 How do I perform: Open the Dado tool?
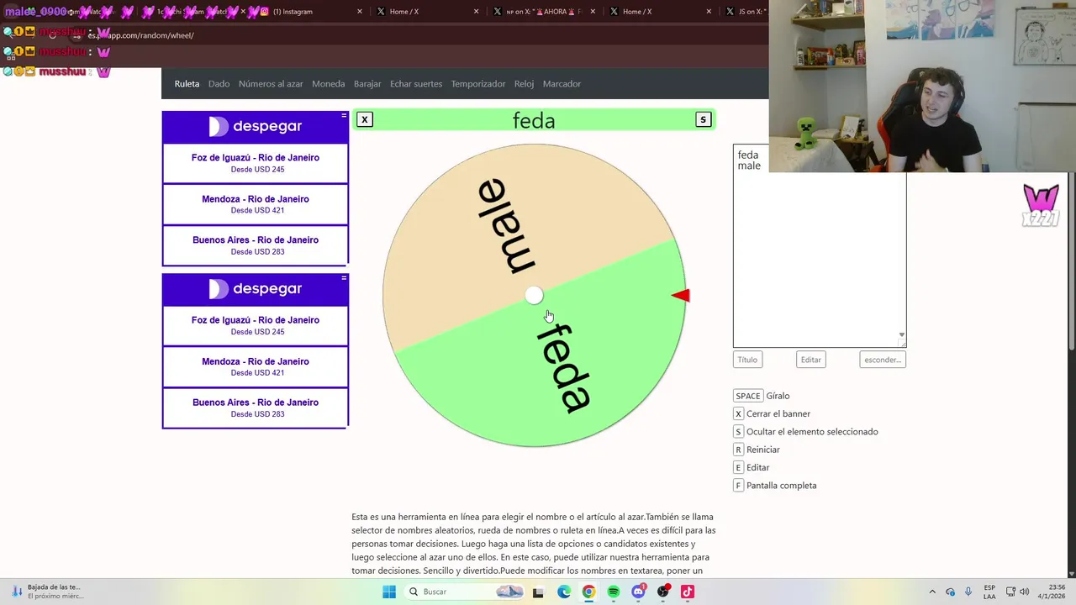coord(219,84)
